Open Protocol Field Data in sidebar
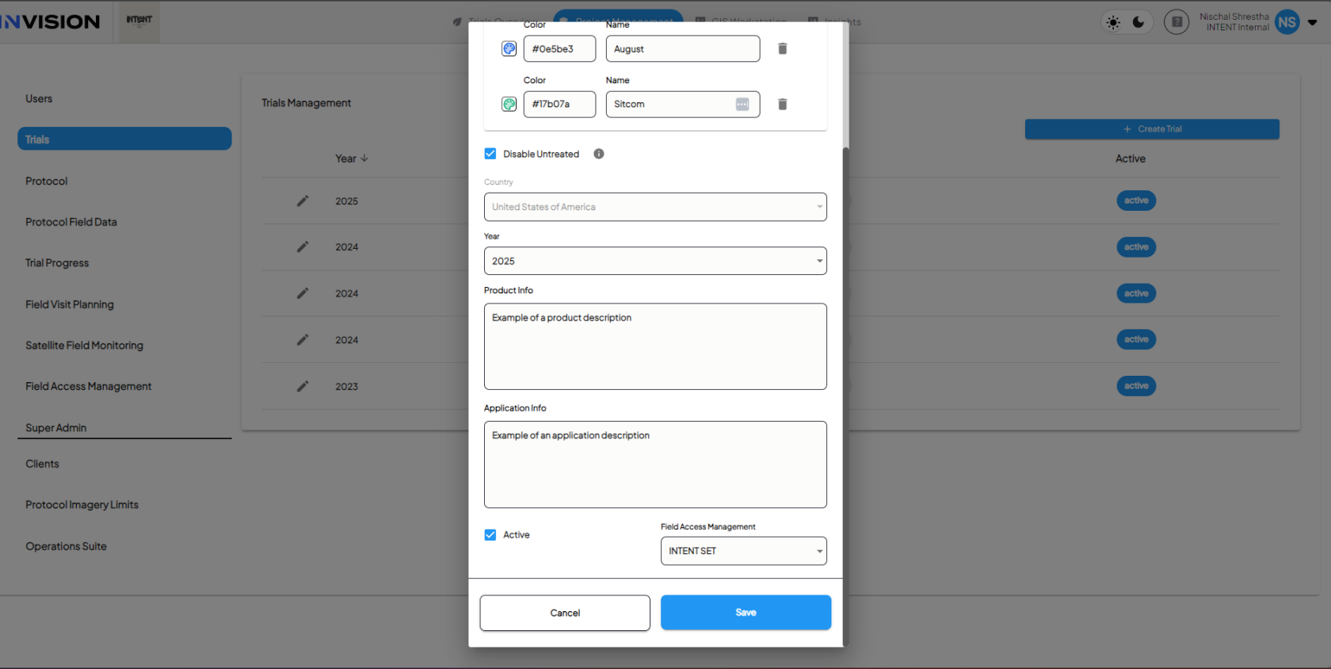The width and height of the screenshot is (1331, 669). 71,222
